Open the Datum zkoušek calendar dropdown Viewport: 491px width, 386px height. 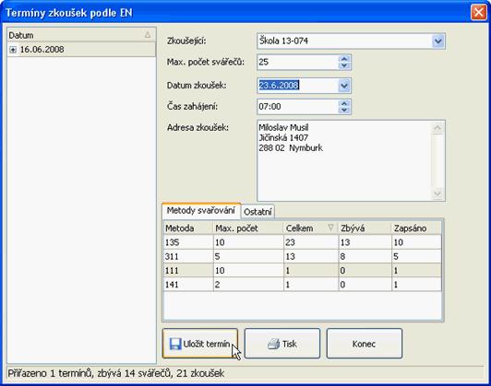pos(344,86)
